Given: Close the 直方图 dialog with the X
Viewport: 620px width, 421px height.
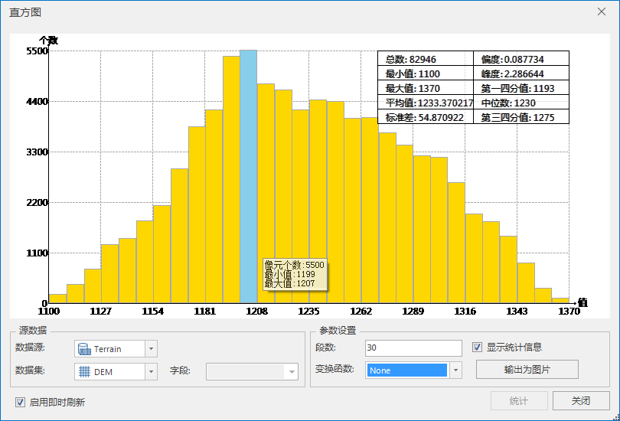Looking at the screenshot, I should 602,11.
